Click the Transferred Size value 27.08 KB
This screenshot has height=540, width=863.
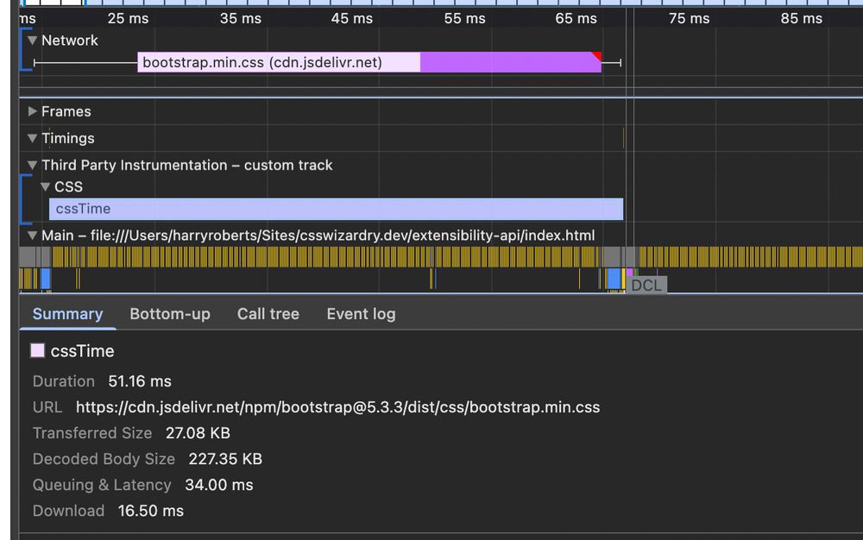pos(198,433)
